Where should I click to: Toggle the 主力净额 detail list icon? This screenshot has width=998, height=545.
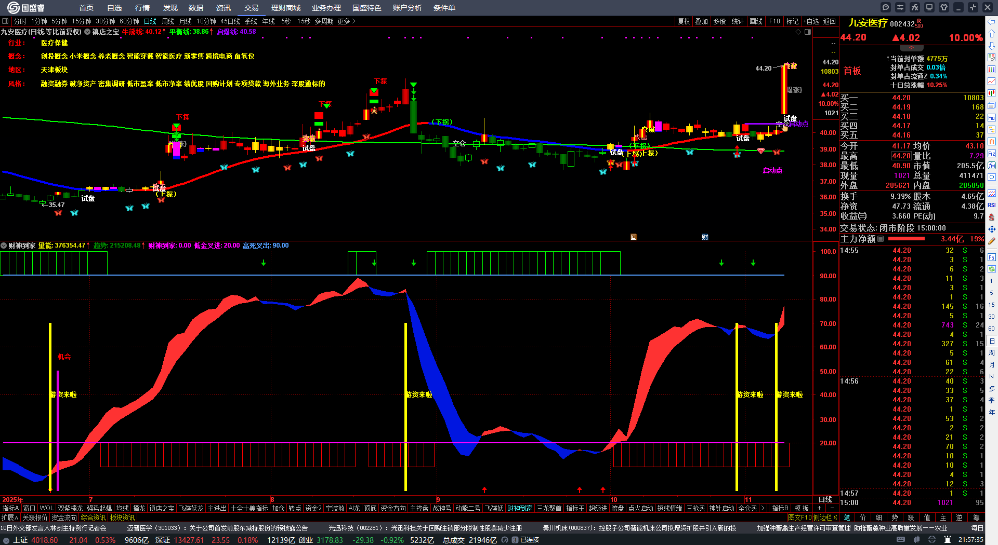[881, 239]
